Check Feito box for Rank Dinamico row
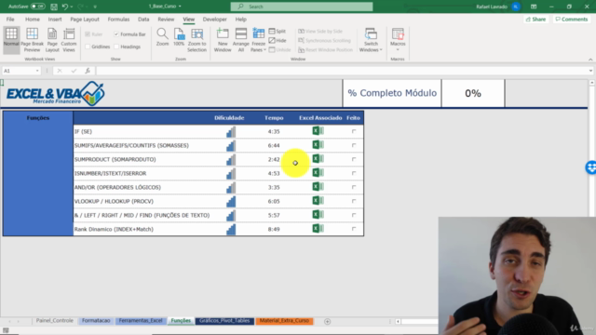 [354, 229]
